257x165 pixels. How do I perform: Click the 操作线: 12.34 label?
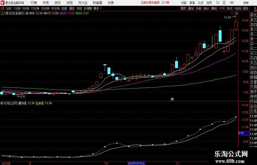(x=26, y=103)
